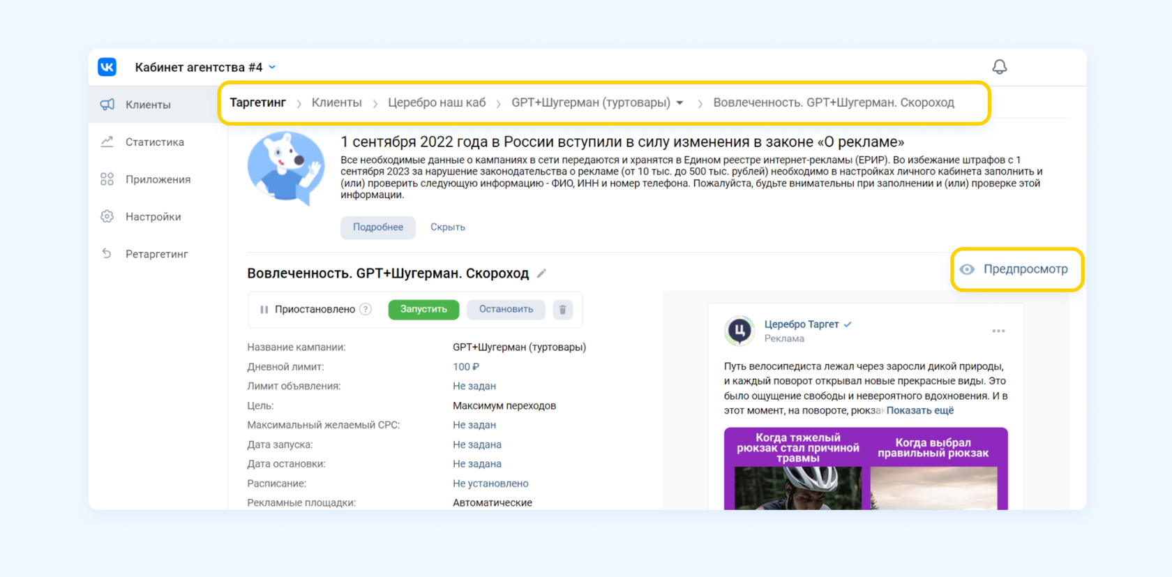The width and height of the screenshot is (1172, 577).
Task: Edit the daily limit 100 ₽
Action: 466,367
